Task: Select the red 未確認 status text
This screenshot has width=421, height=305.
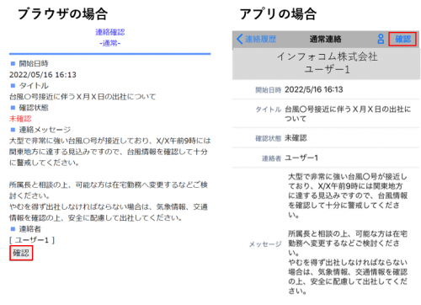Action: (20, 119)
